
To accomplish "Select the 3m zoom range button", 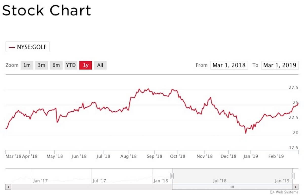I will pos(42,65).
